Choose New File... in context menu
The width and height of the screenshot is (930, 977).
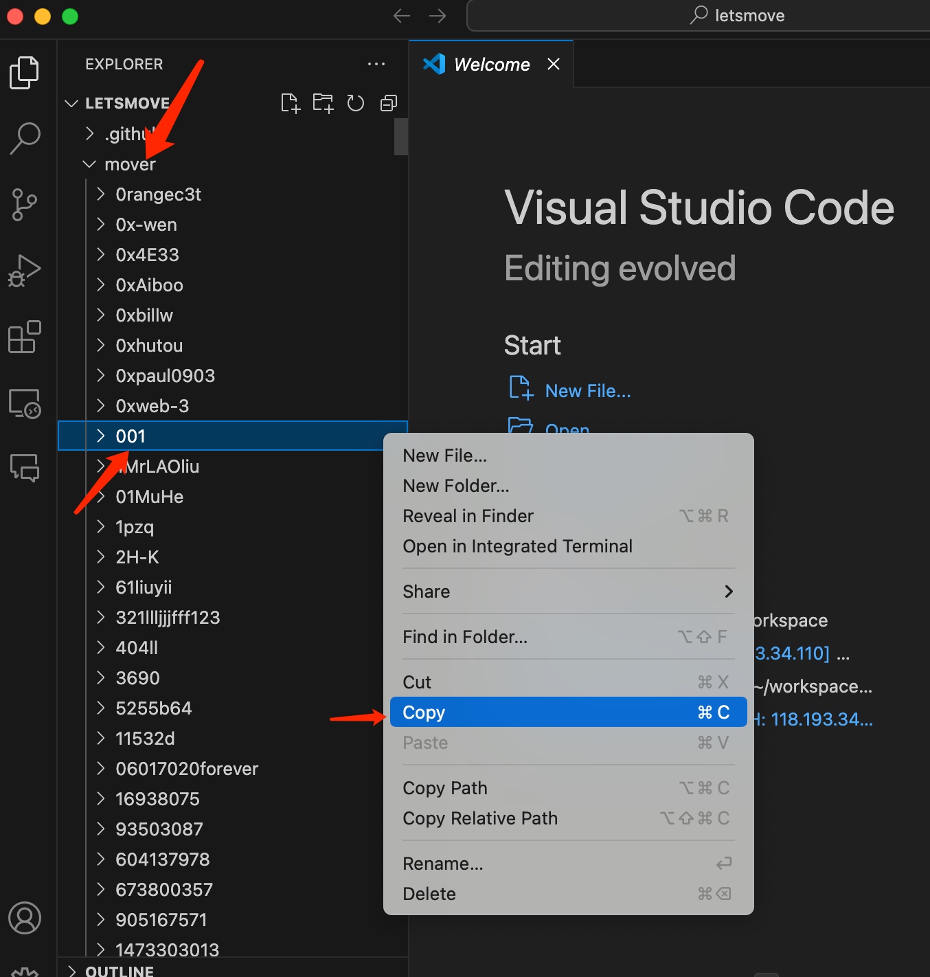tap(568, 456)
